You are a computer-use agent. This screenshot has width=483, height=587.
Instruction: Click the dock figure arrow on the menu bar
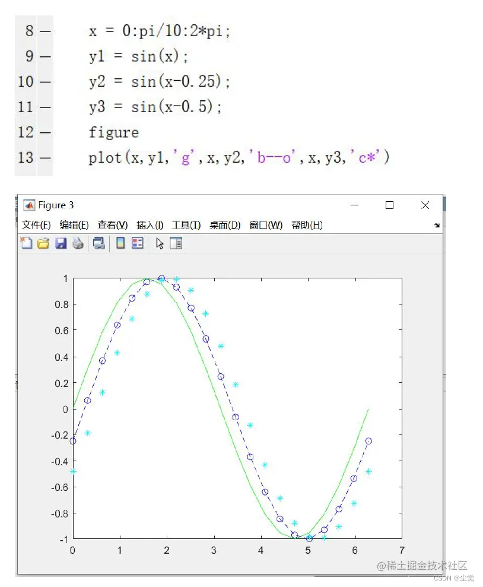coord(437,226)
